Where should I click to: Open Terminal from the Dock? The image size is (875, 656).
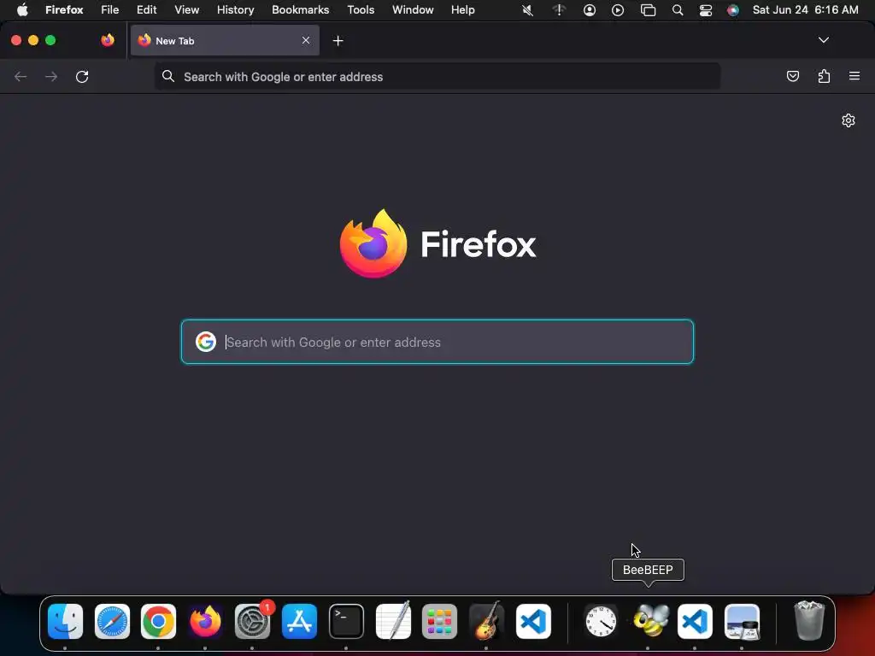pyautogui.click(x=347, y=622)
